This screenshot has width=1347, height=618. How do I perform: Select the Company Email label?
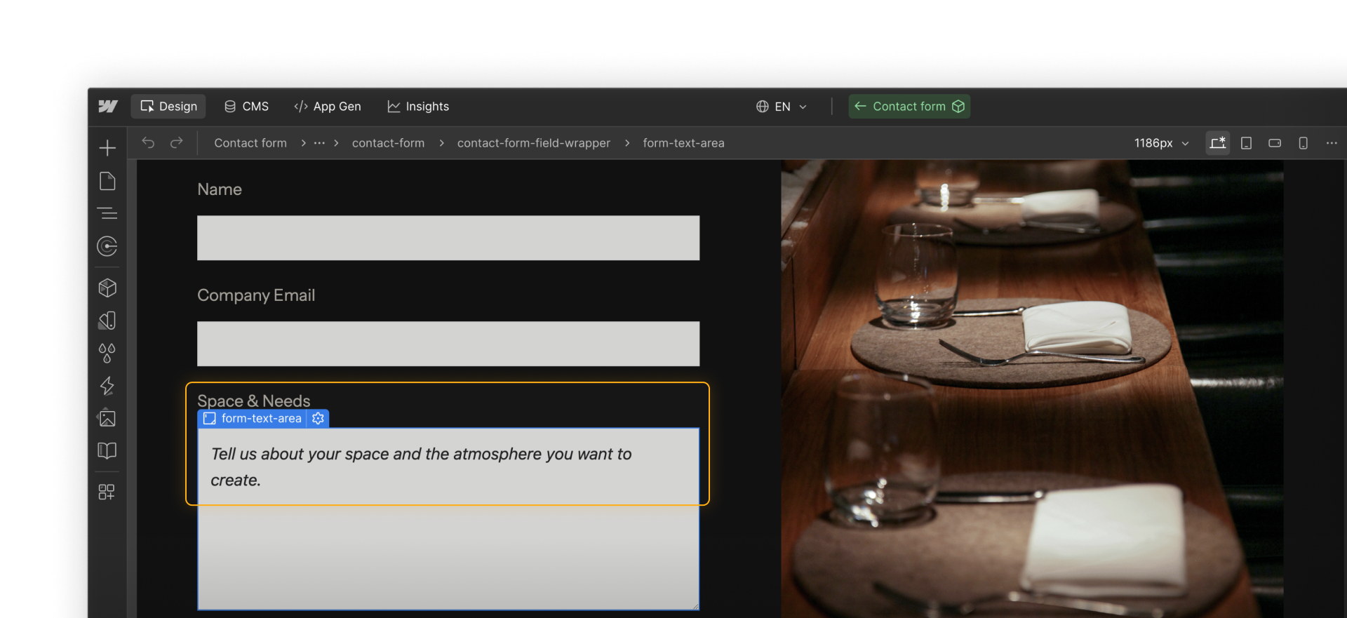[256, 295]
